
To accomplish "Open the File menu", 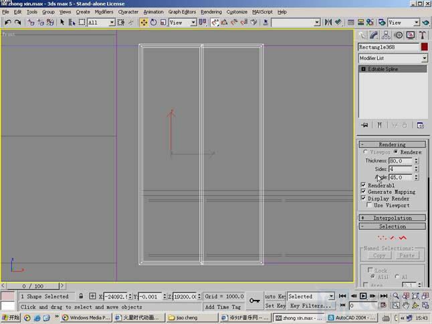I will click(x=5, y=12).
